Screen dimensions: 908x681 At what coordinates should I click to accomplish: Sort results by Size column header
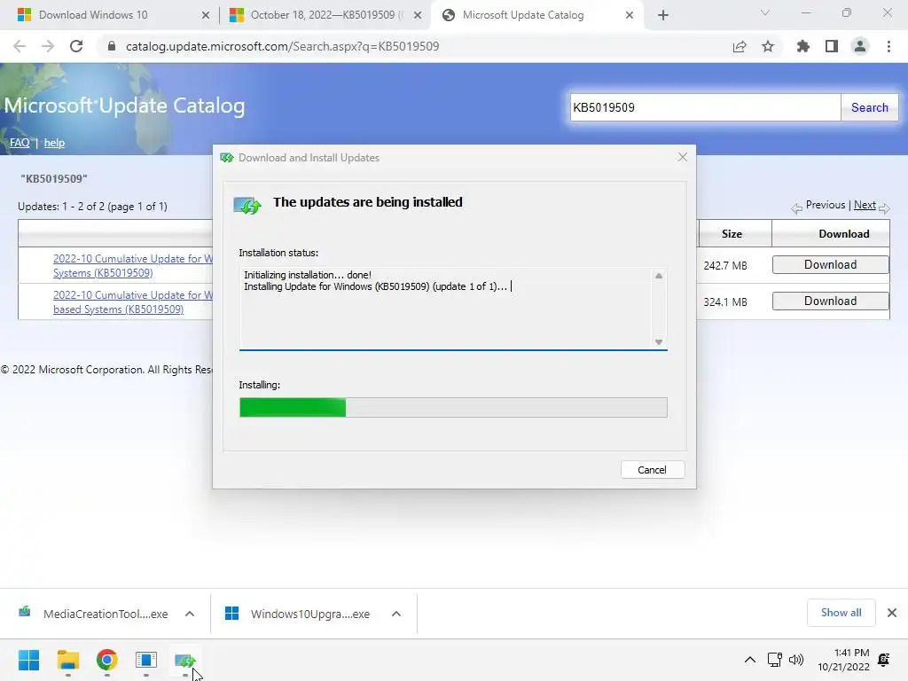(x=732, y=234)
